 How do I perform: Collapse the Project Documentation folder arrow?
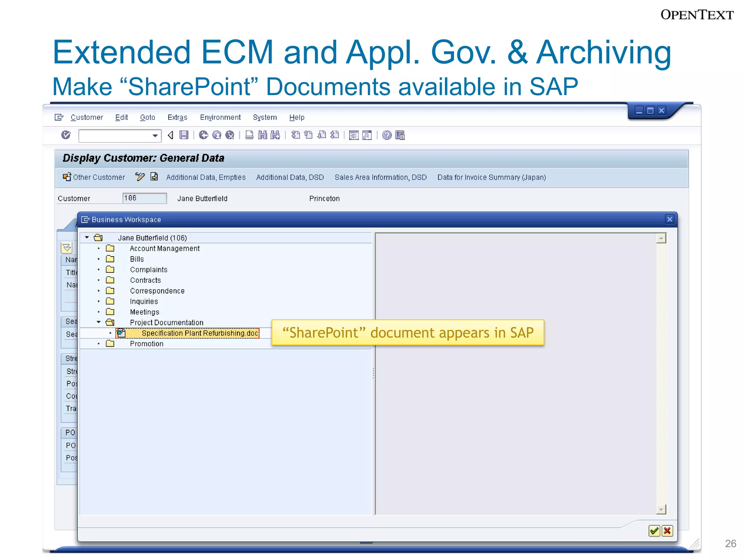tap(98, 322)
